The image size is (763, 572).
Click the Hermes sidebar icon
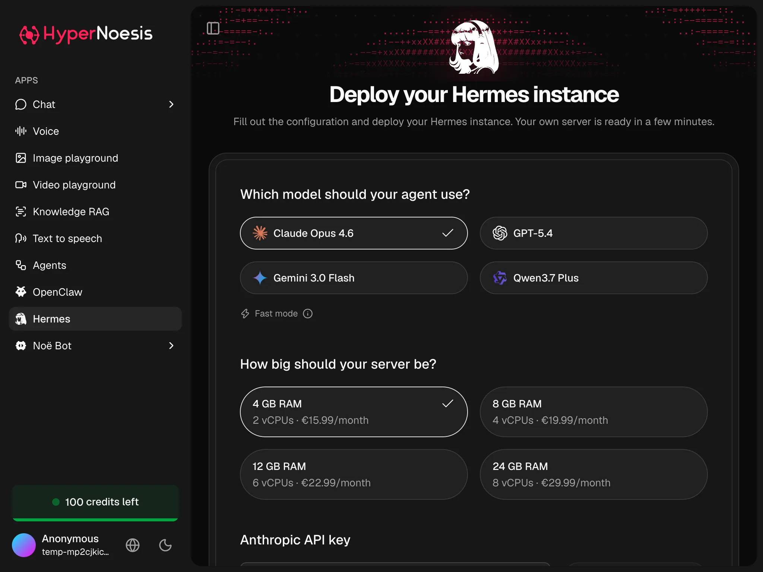pyautogui.click(x=21, y=319)
